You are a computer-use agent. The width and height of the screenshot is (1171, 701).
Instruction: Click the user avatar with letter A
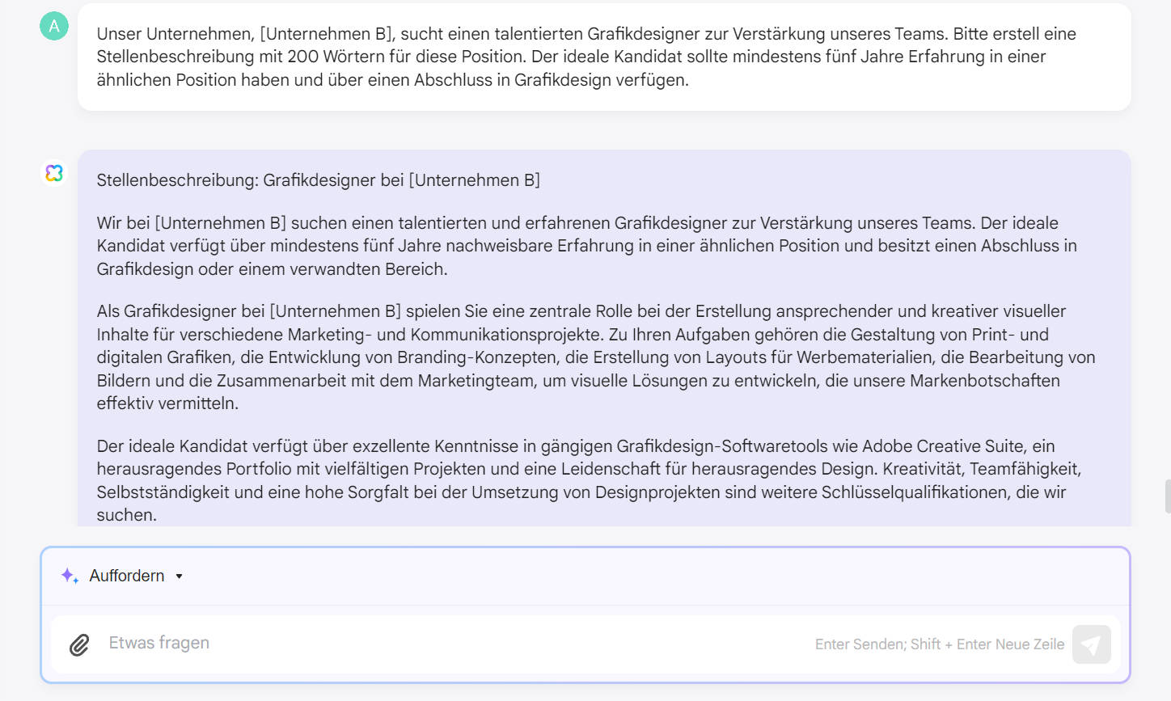[x=54, y=26]
